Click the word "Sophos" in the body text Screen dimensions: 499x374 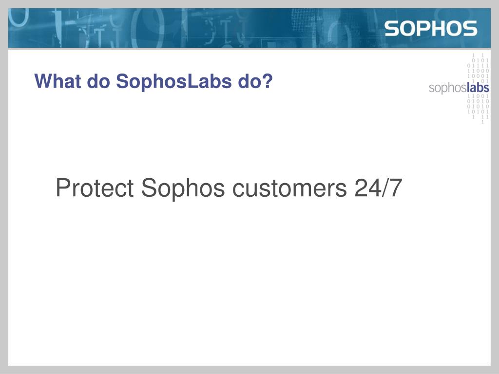click(x=183, y=189)
